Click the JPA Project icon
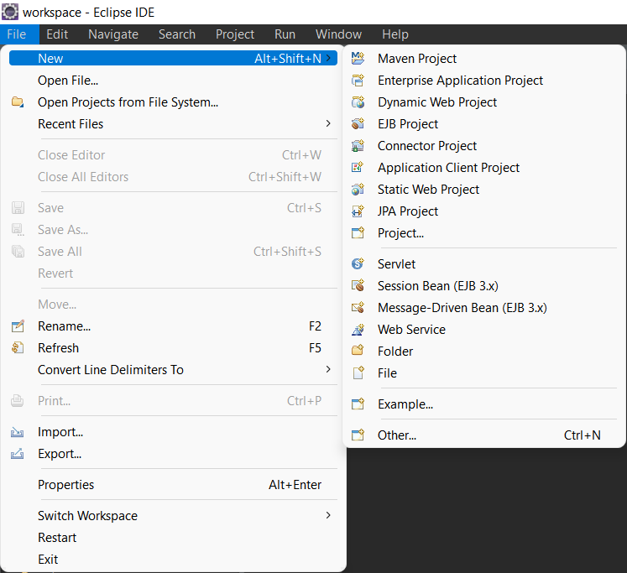Image resolution: width=627 pixels, height=573 pixels. pyautogui.click(x=358, y=211)
